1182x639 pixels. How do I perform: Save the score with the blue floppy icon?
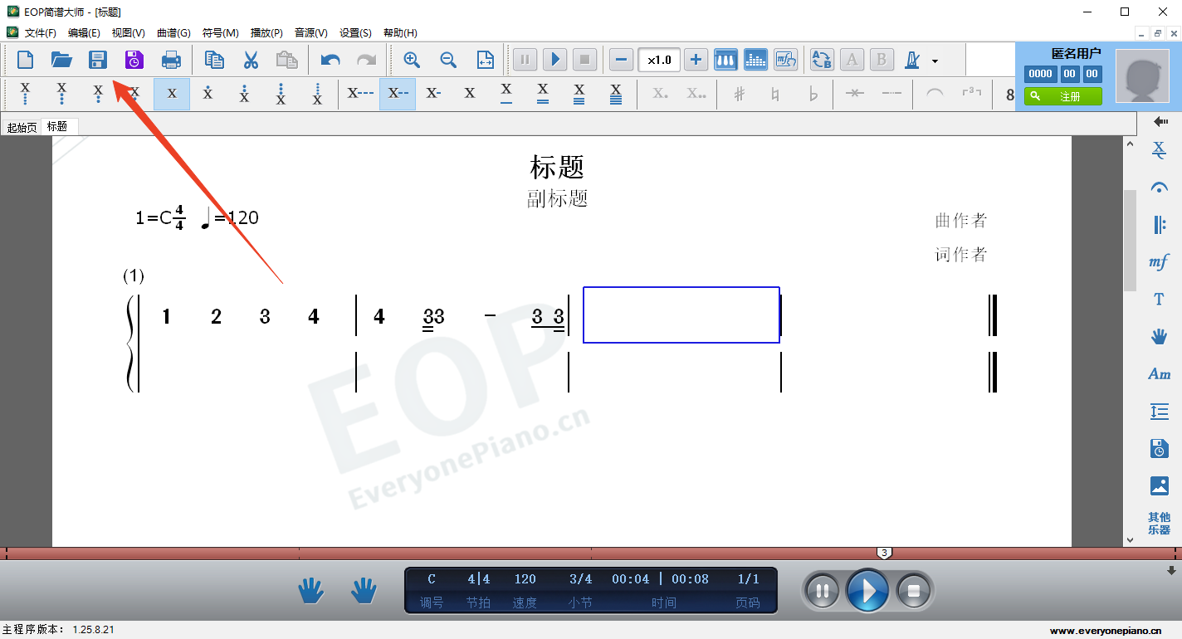coord(98,60)
